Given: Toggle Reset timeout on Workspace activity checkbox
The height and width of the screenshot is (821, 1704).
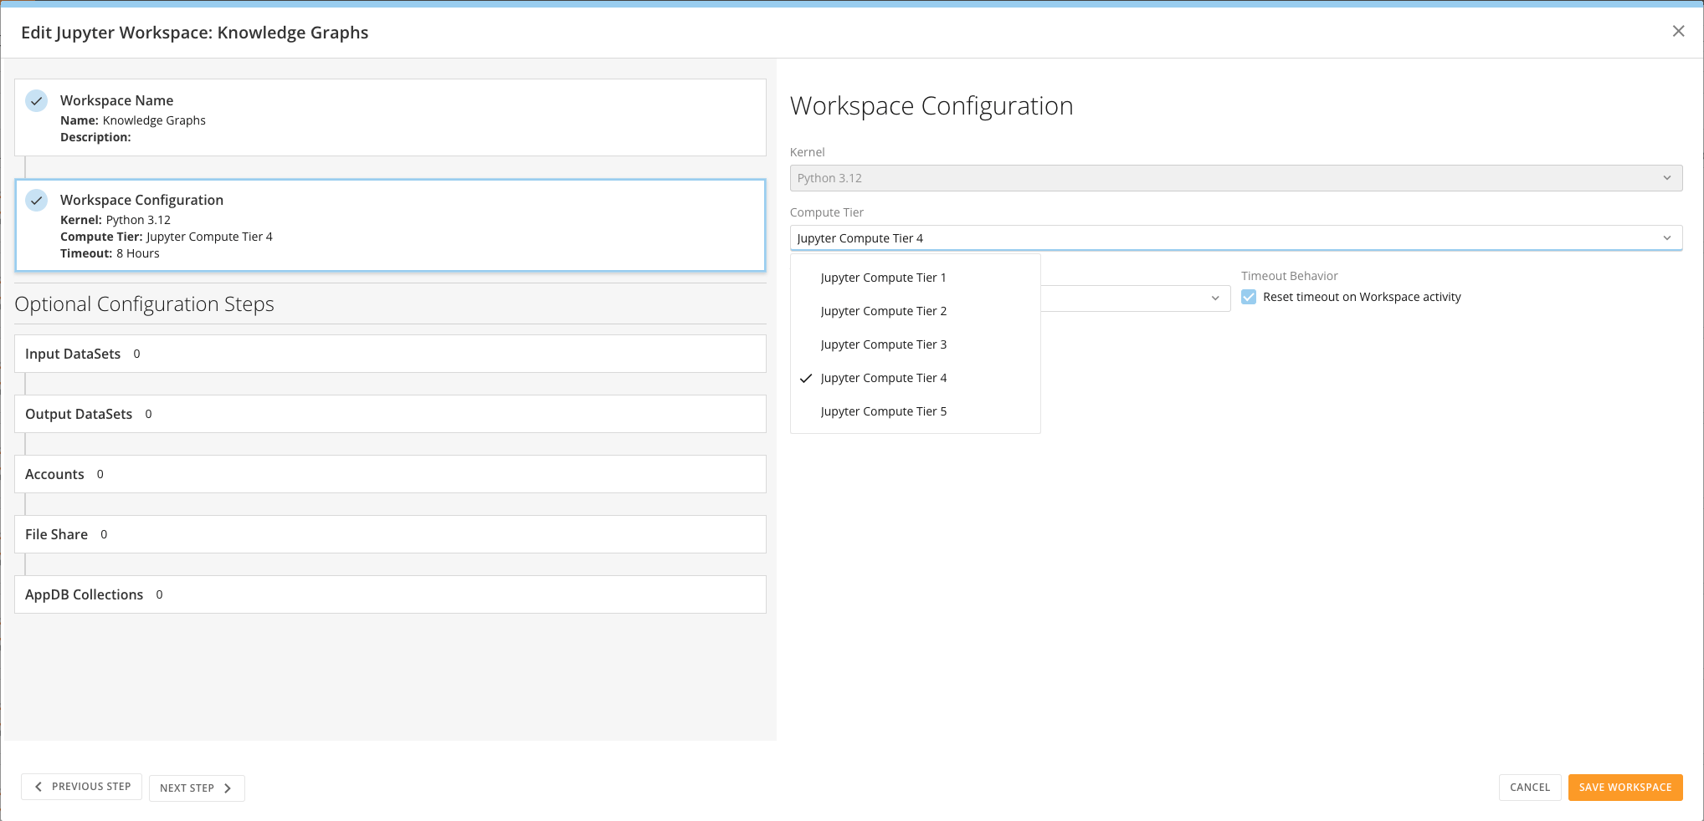Looking at the screenshot, I should pos(1249,297).
